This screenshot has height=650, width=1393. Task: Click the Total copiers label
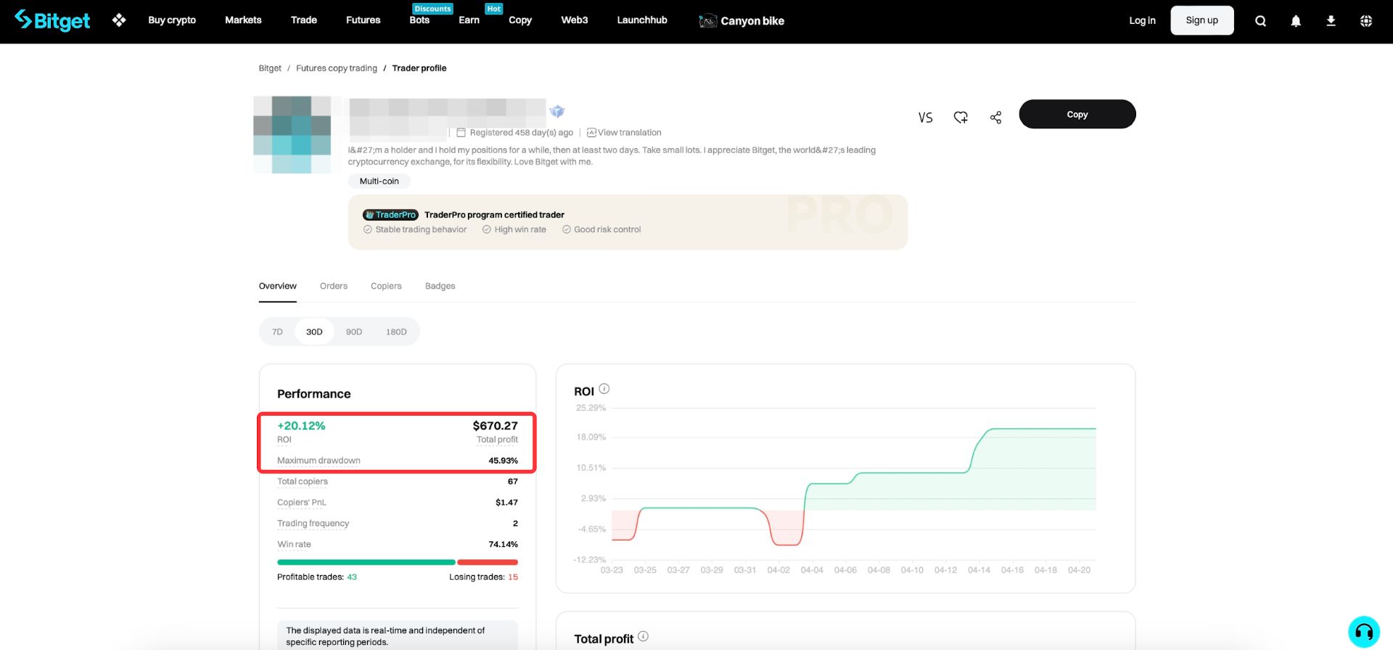coord(303,482)
